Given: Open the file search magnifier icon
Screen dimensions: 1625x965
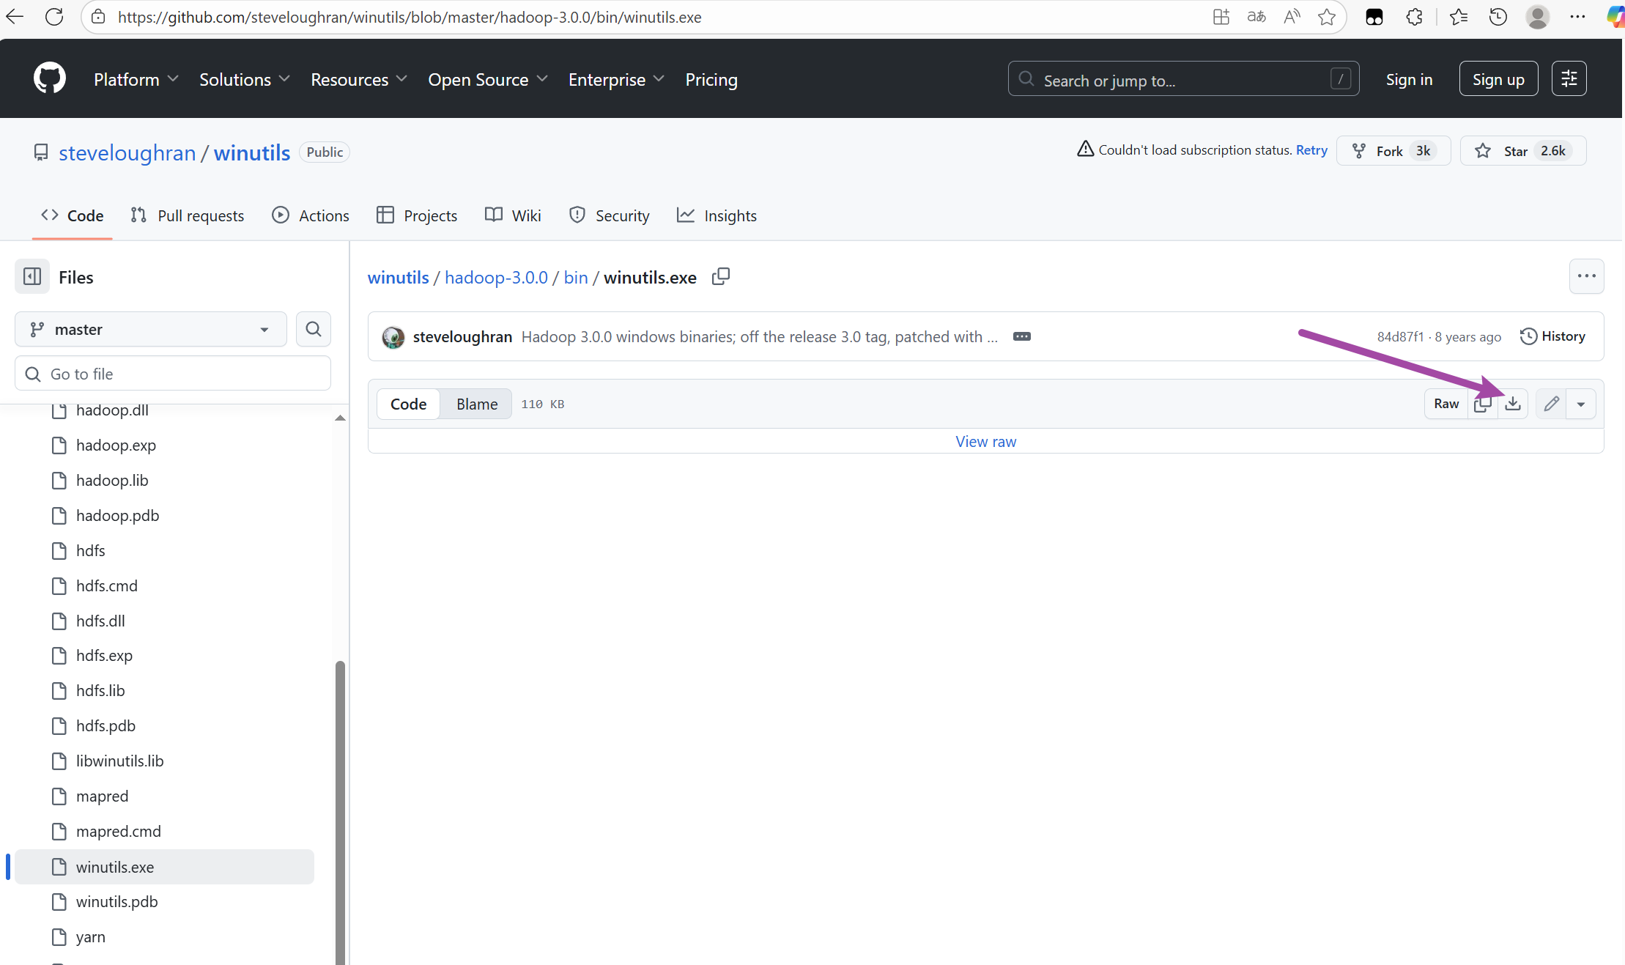Looking at the screenshot, I should (x=313, y=329).
